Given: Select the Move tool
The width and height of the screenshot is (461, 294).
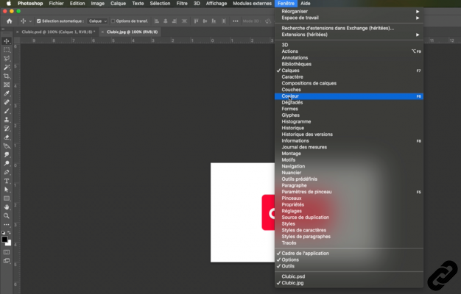Looking at the screenshot, I should click(x=7, y=41).
